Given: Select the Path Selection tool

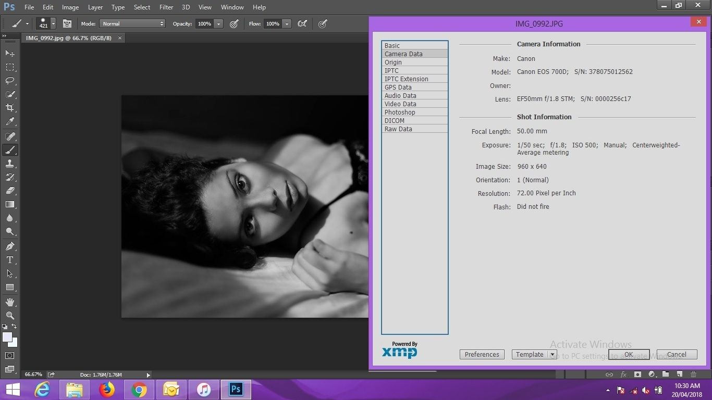Looking at the screenshot, I should tap(10, 273).
